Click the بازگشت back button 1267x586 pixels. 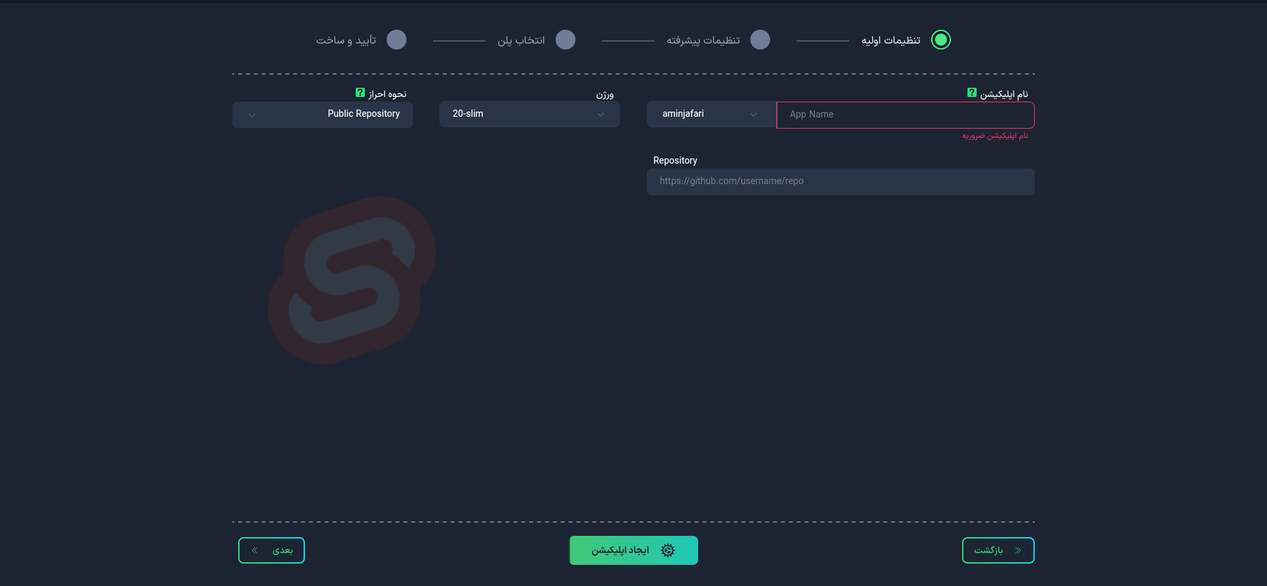(998, 550)
